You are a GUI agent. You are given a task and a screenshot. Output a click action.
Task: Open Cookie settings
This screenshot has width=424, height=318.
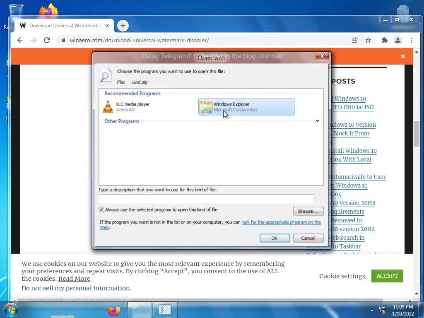click(342, 276)
